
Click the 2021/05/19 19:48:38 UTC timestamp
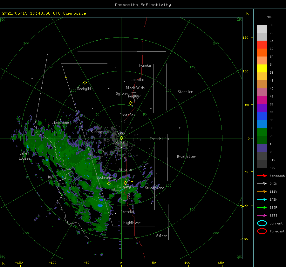(31, 13)
